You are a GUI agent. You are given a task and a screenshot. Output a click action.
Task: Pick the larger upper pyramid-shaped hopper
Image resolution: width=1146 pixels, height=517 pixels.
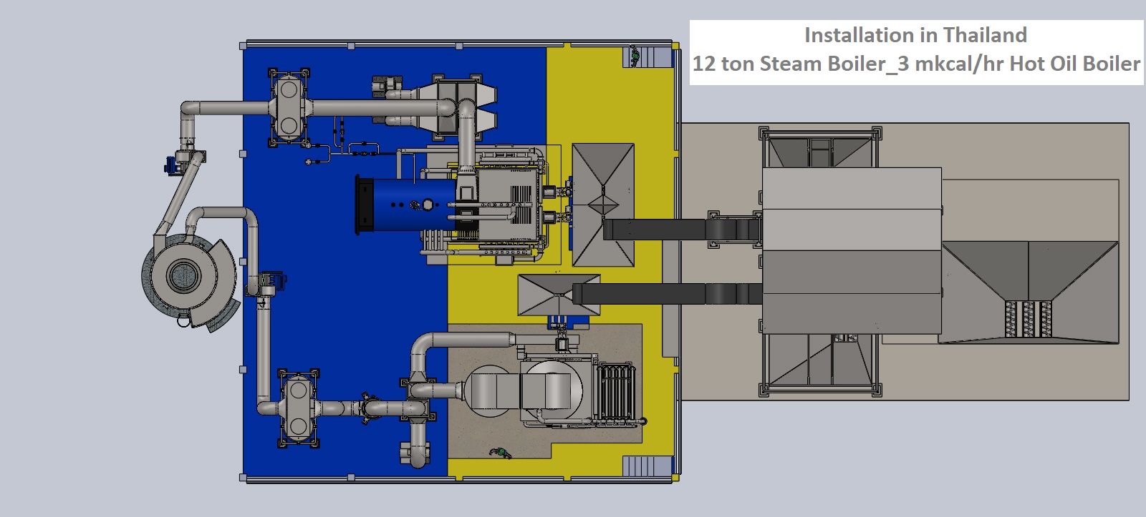click(x=602, y=205)
